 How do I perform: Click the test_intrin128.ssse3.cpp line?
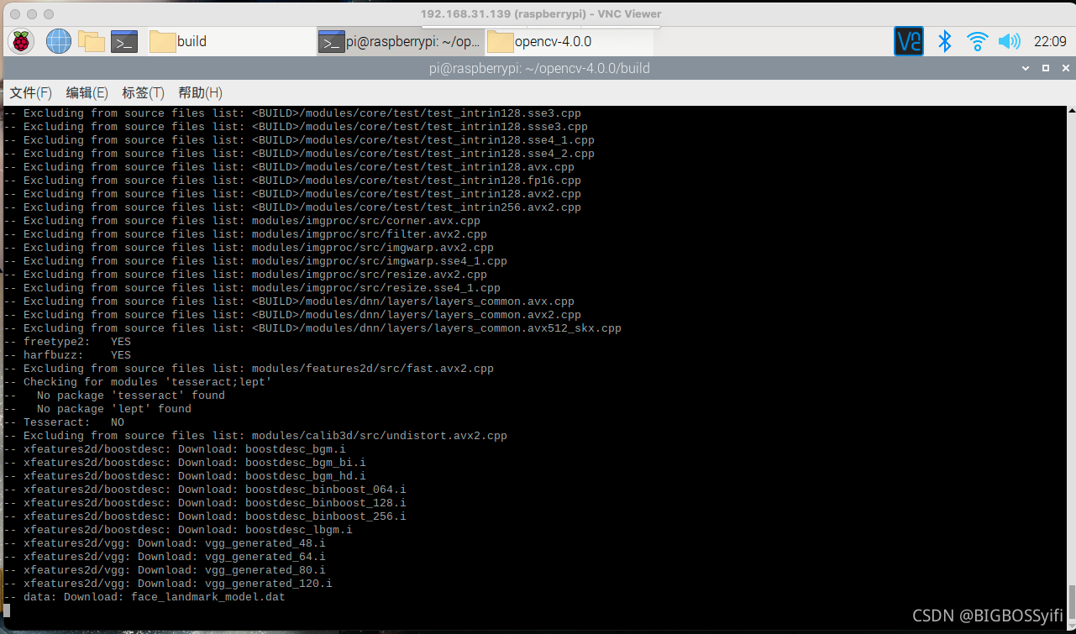[x=296, y=127]
